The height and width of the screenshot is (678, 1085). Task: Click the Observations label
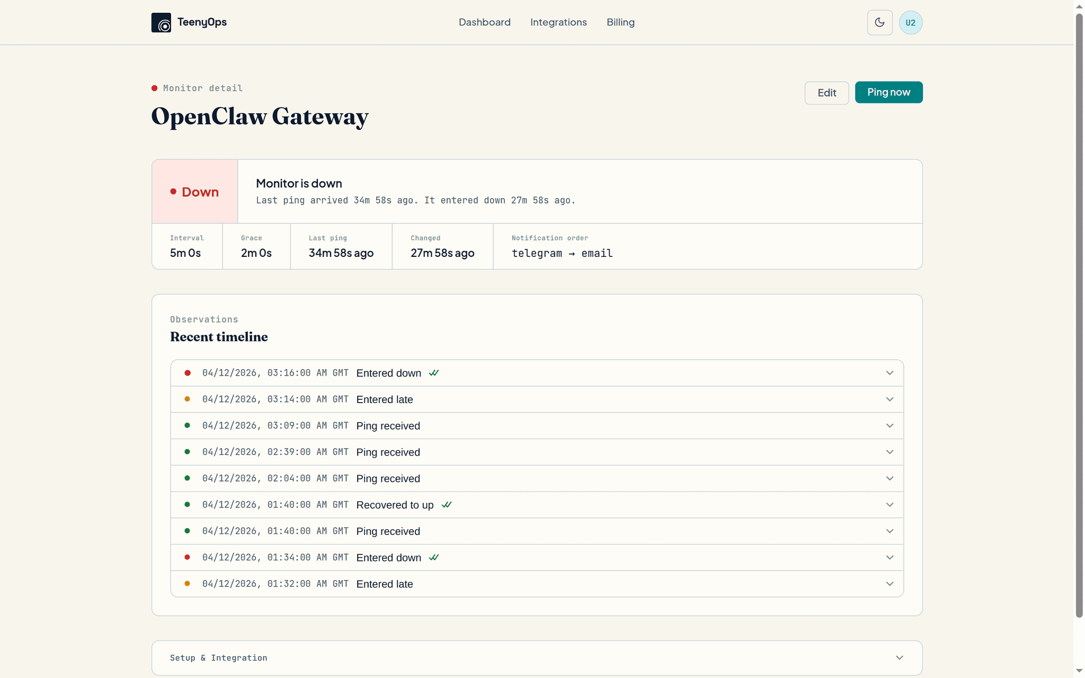click(x=204, y=319)
